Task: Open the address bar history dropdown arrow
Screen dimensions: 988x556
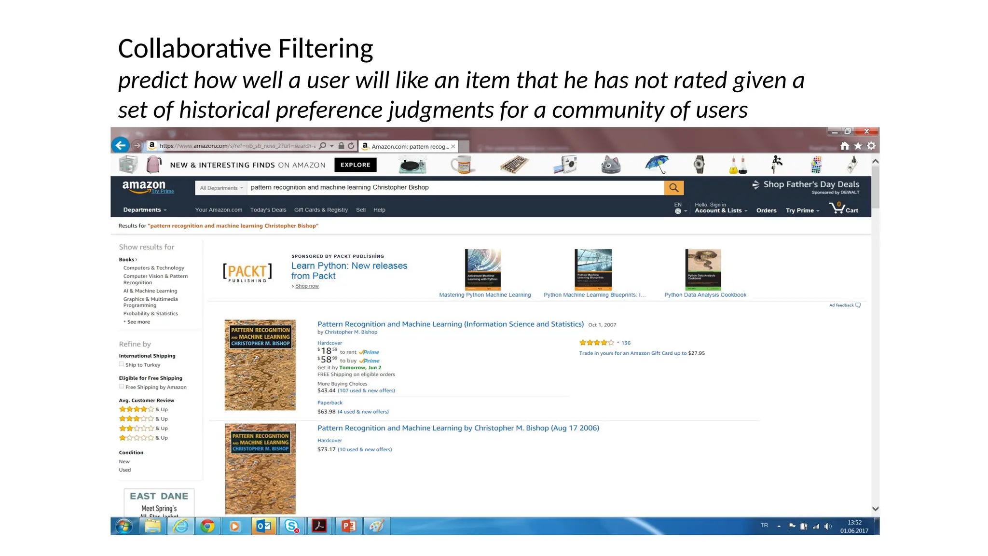Action: tap(332, 146)
